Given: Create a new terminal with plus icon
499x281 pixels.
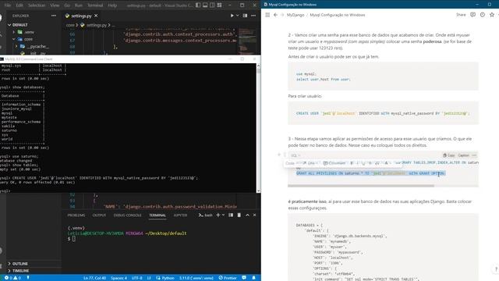Looking at the screenshot, I should click(218, 215).
